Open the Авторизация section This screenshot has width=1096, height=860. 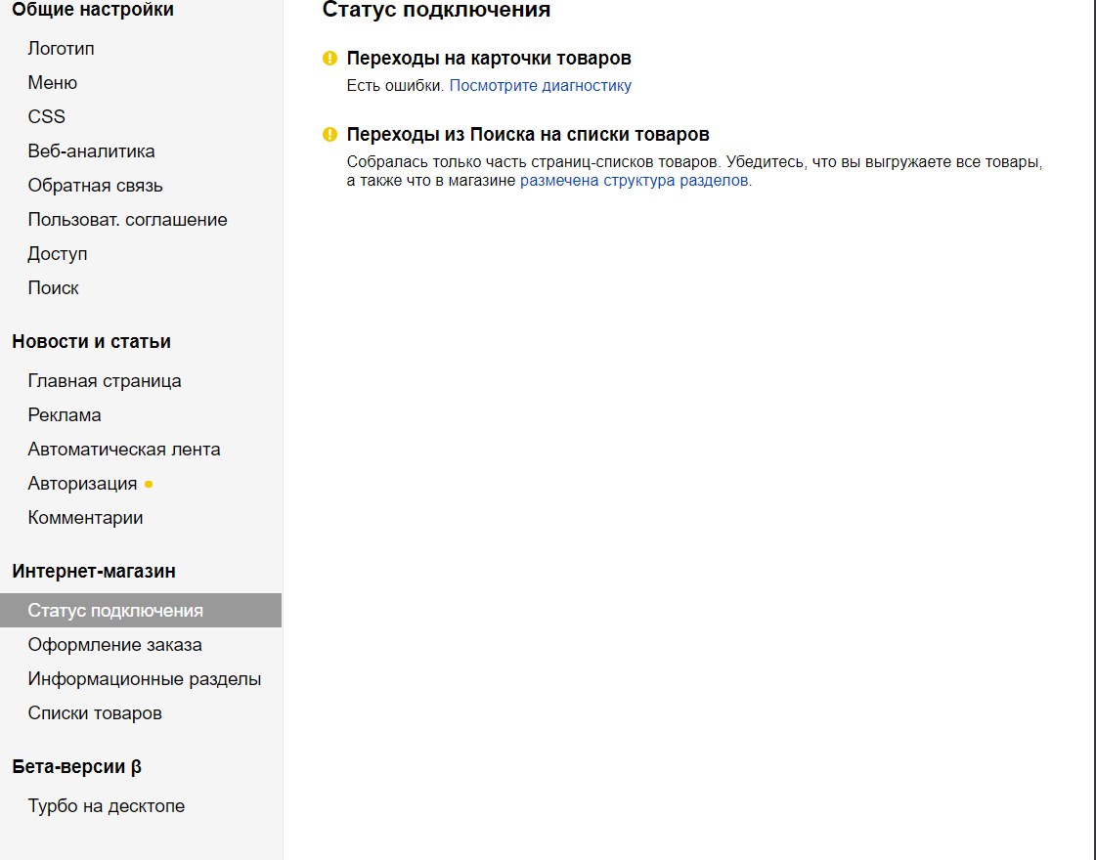click(82, 484)
